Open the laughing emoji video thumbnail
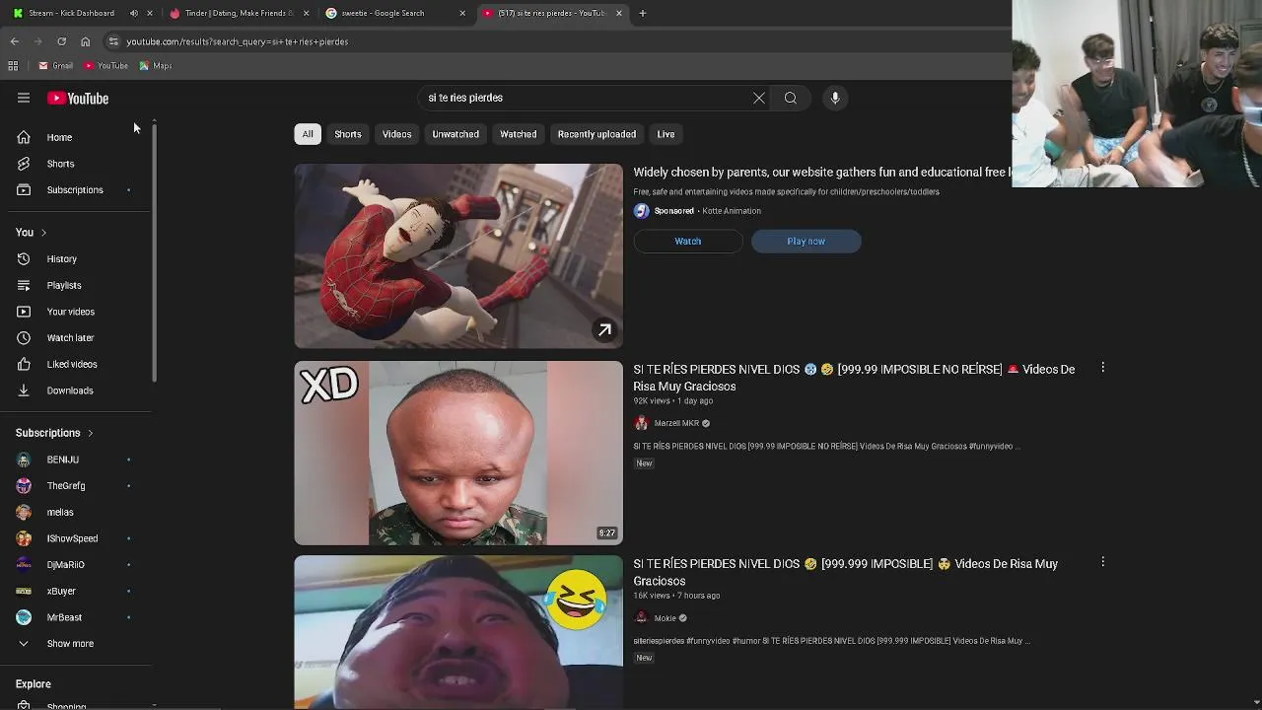The image size is (1262, 710). [x=458, y=632]
